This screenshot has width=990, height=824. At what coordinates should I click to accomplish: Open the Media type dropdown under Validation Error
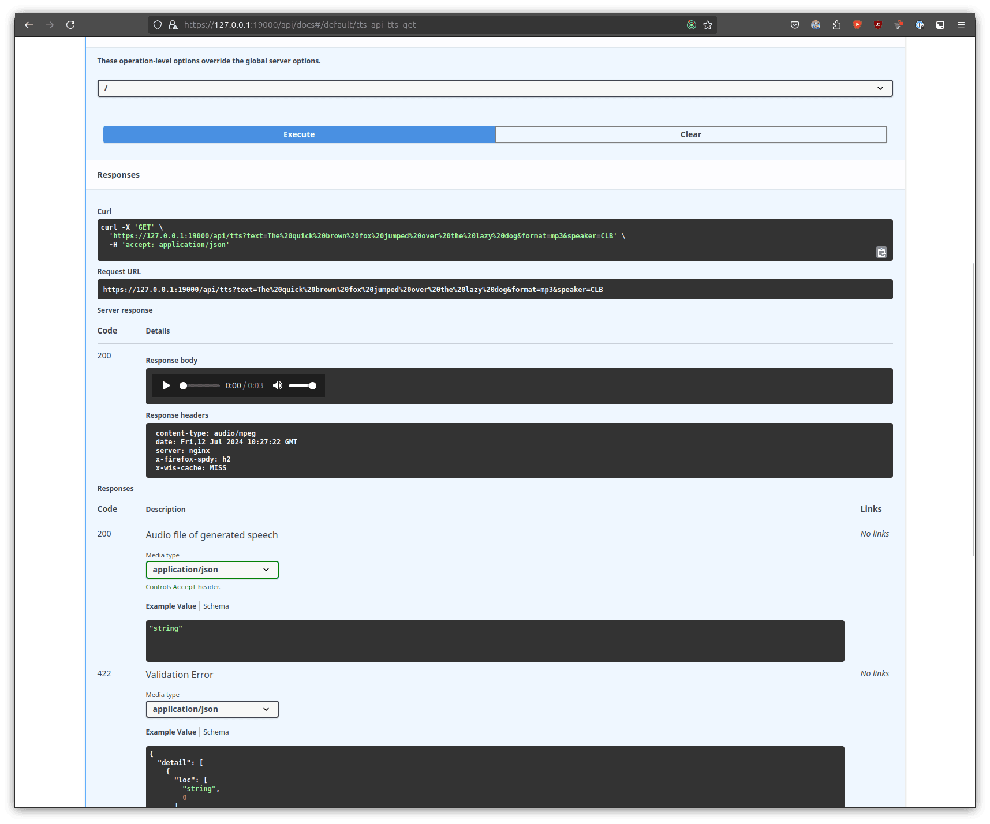click(x=212, y=709)
